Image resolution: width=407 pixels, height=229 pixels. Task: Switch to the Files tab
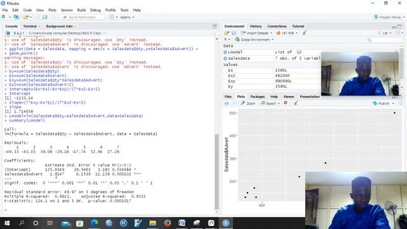click(x=228, y=97)
